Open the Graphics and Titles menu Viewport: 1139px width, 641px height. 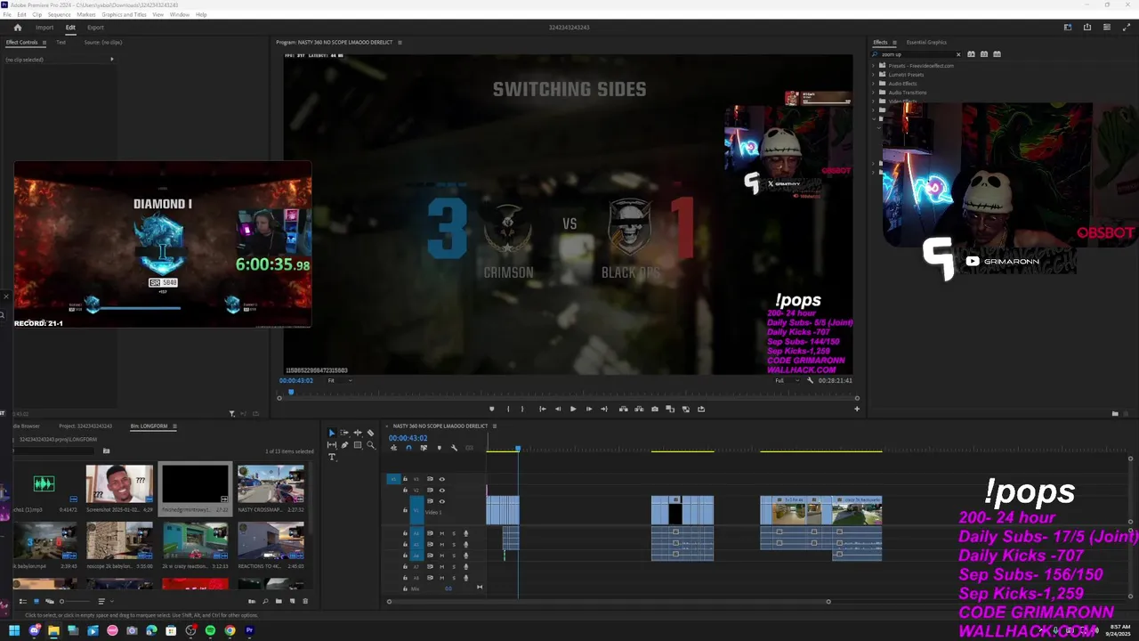(124, 15)
